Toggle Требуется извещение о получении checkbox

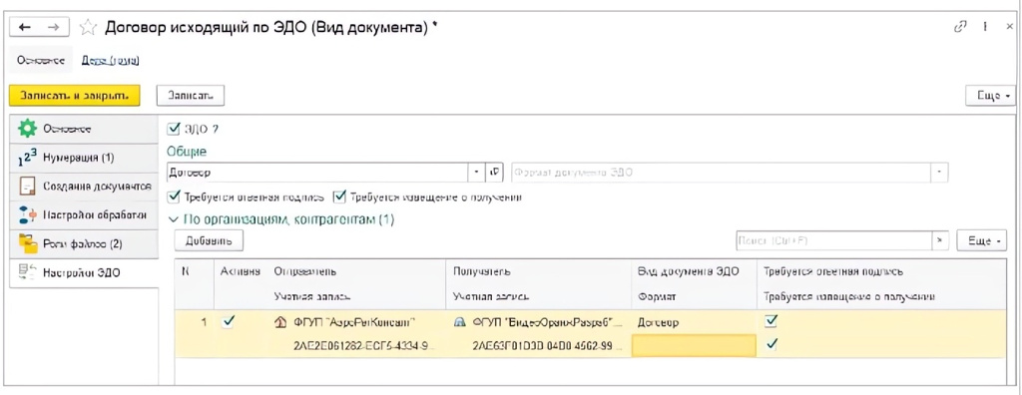339,197
